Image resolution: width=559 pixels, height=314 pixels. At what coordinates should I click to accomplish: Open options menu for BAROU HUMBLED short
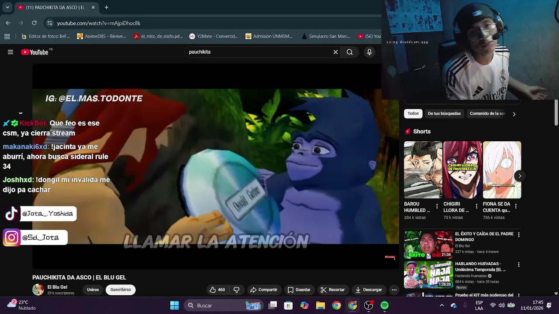[x=437, y=206]
